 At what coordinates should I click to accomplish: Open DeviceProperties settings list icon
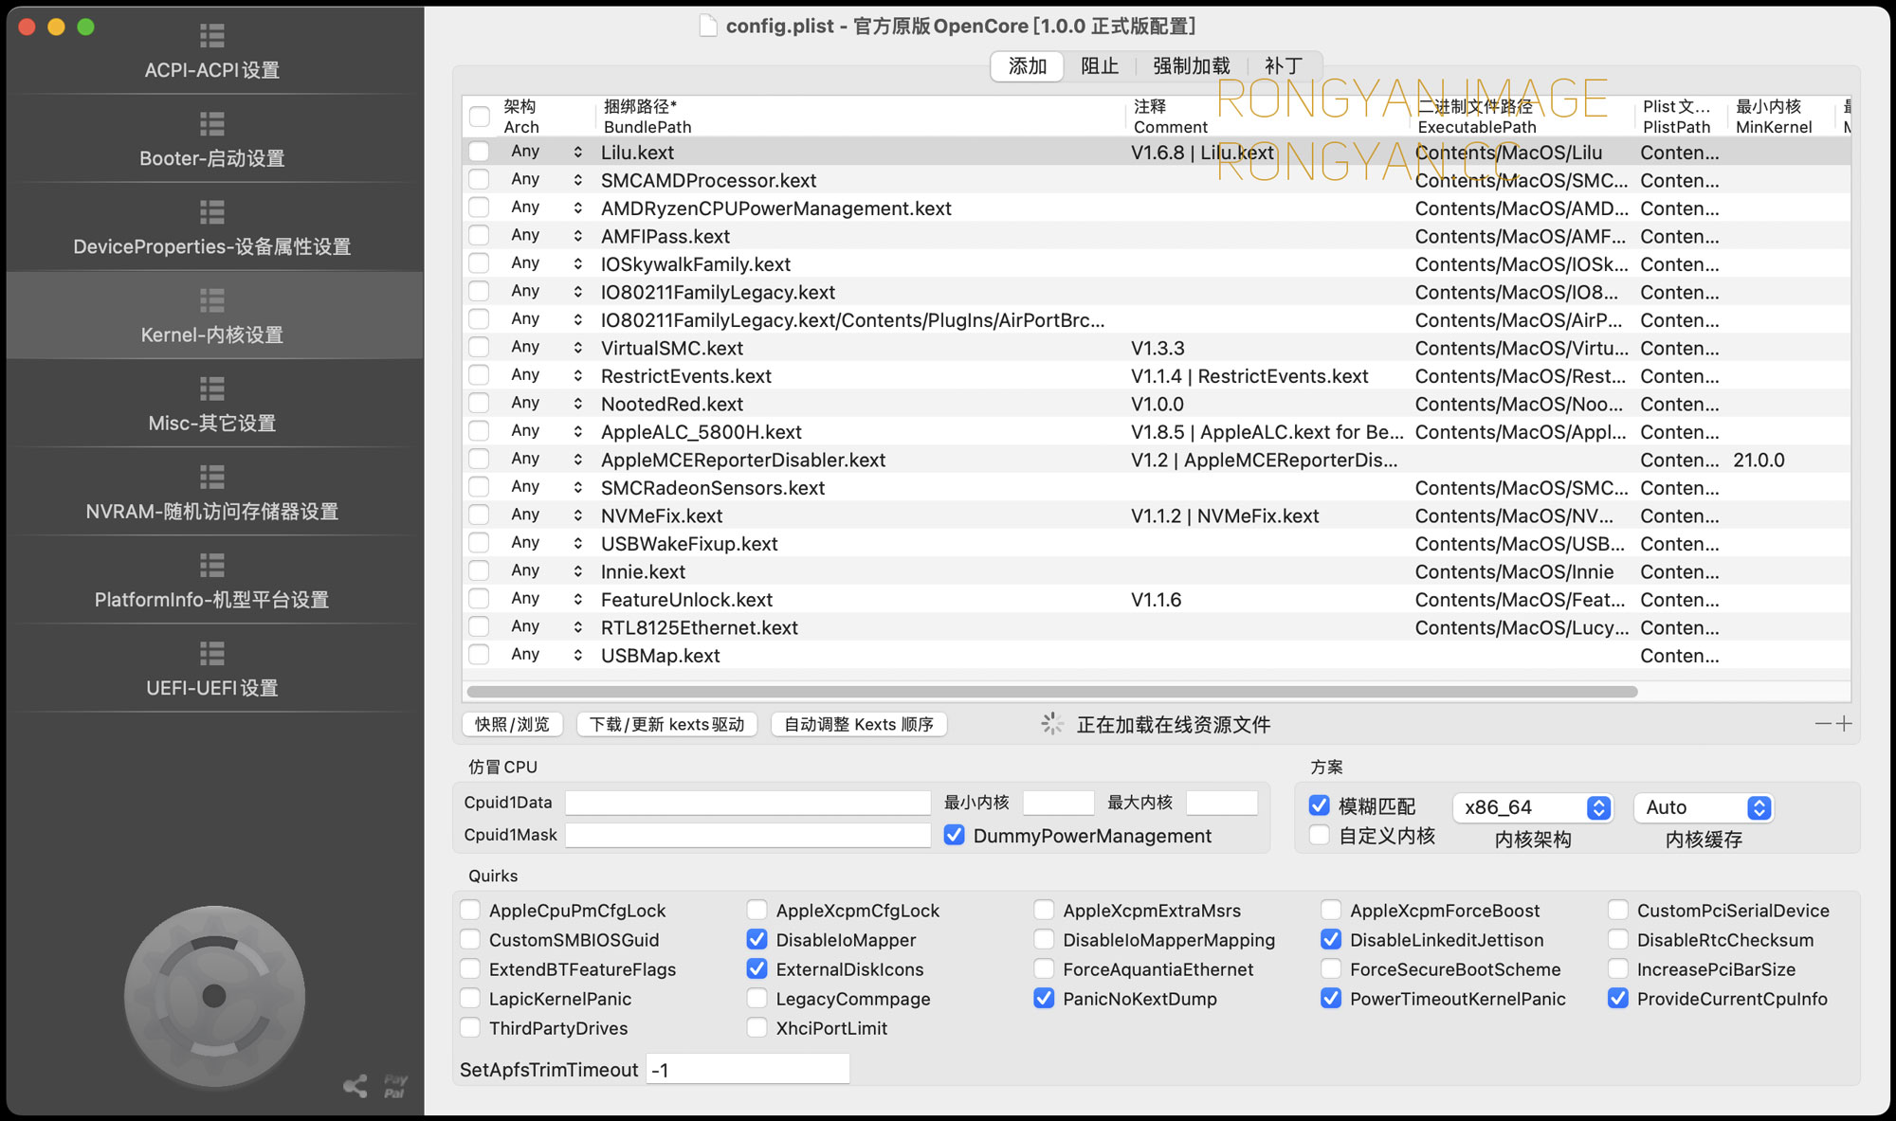[x=212, y=212]
